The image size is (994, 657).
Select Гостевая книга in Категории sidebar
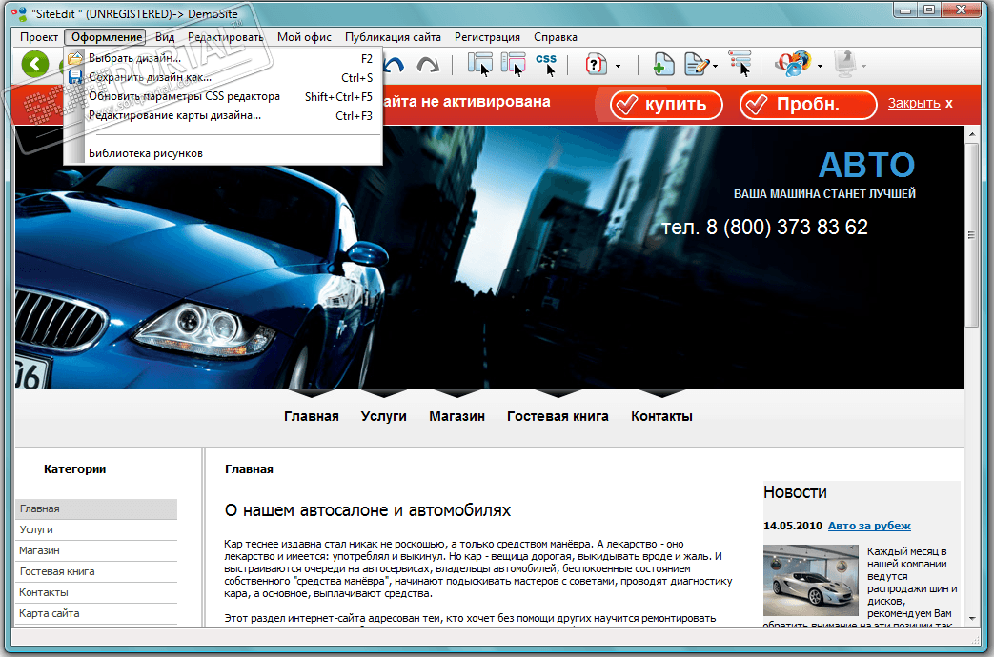(96, 571)
